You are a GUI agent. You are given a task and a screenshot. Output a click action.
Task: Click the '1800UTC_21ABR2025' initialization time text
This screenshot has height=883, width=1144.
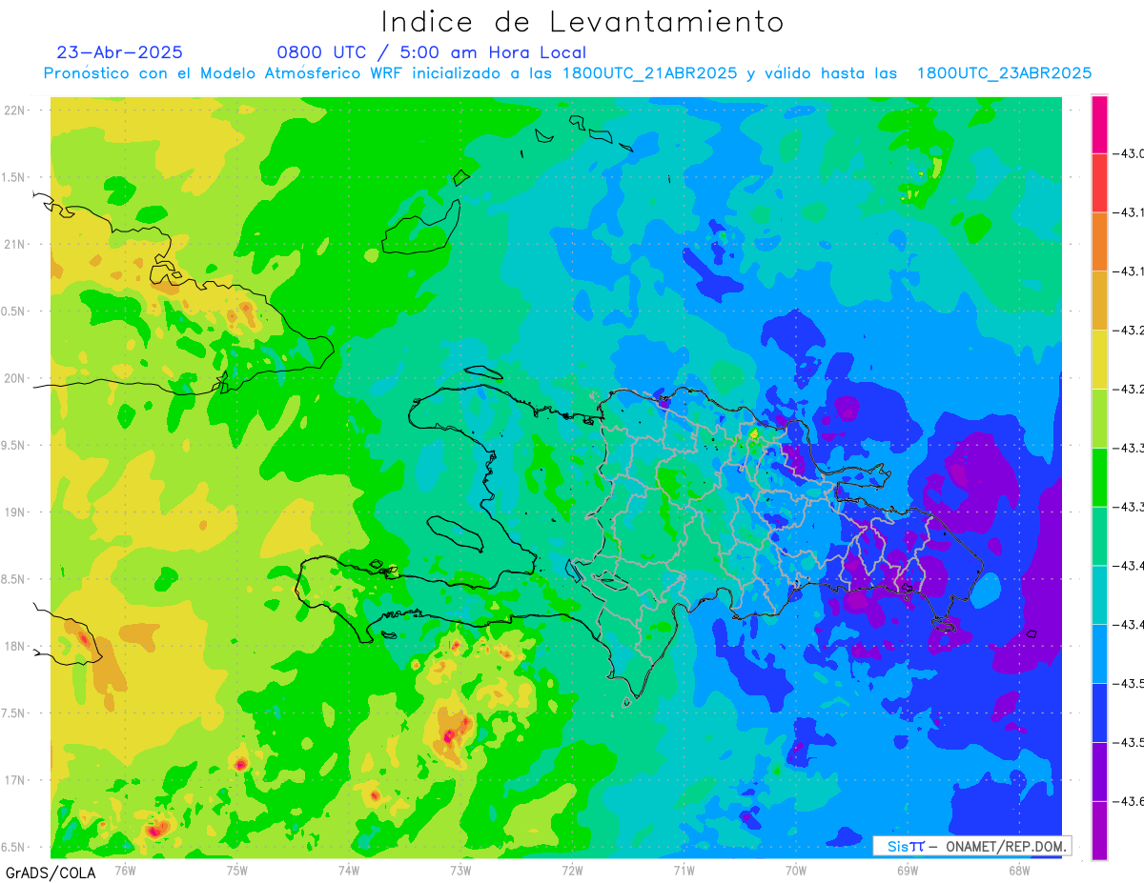pos(649,73)
